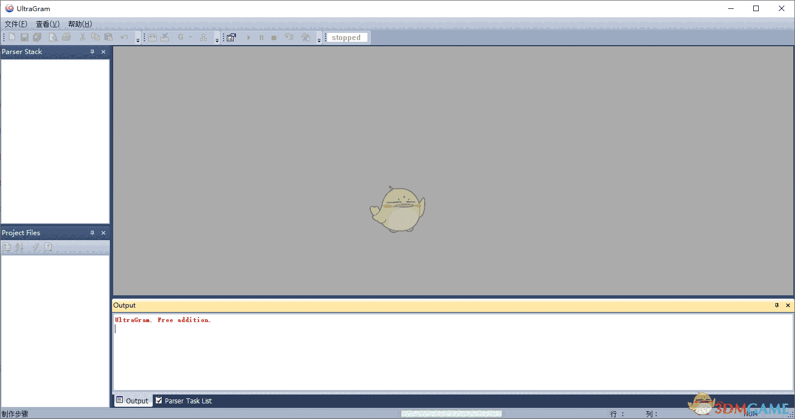Click the UltraGram app icon in title bar
Viewport: 795px width, 419px height.
coord(9,8)
